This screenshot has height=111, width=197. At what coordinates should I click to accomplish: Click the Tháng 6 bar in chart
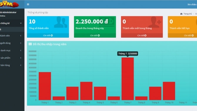pyautogui.click(x=114, y=98)
